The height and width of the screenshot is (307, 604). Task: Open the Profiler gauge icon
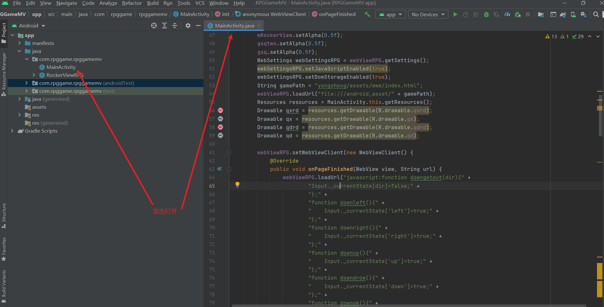(x=507, y=14)
